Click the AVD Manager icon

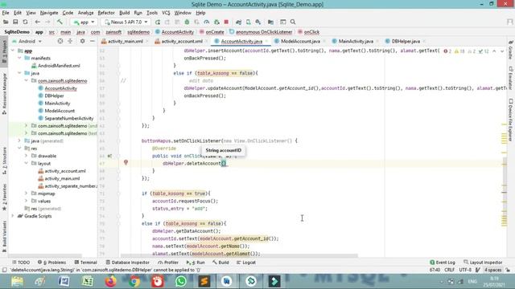[249, 22]
